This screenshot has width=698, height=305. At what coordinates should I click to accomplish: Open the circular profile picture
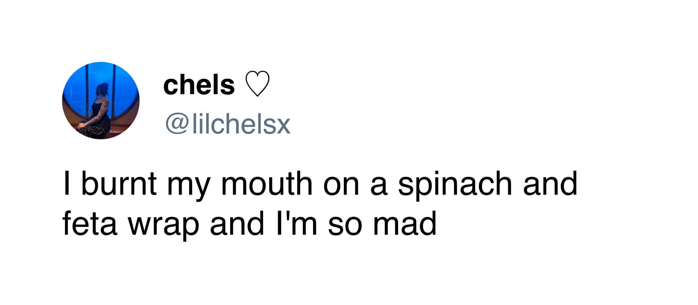click(x=100, y=100)
